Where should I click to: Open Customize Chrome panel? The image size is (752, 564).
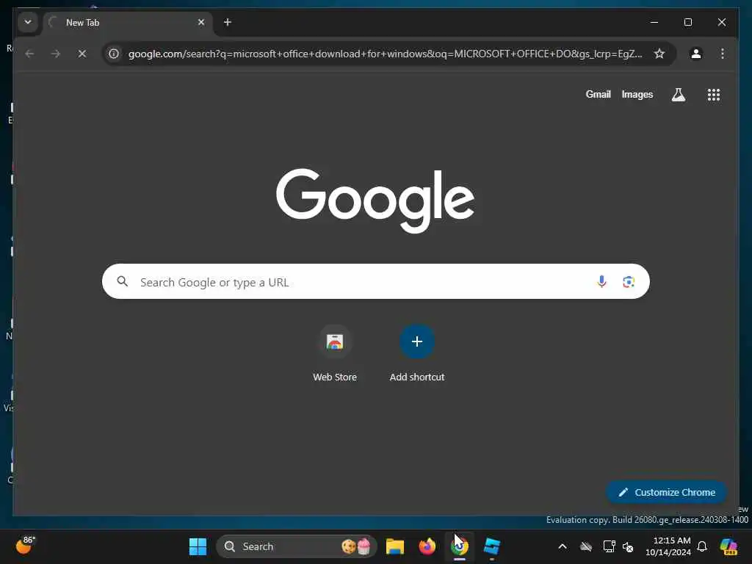(x=666, y=492)
